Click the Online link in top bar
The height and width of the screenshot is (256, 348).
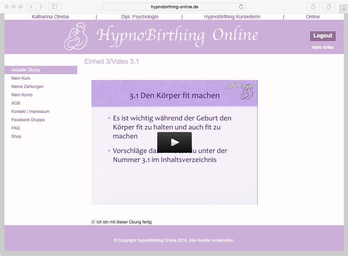(313, 17)
